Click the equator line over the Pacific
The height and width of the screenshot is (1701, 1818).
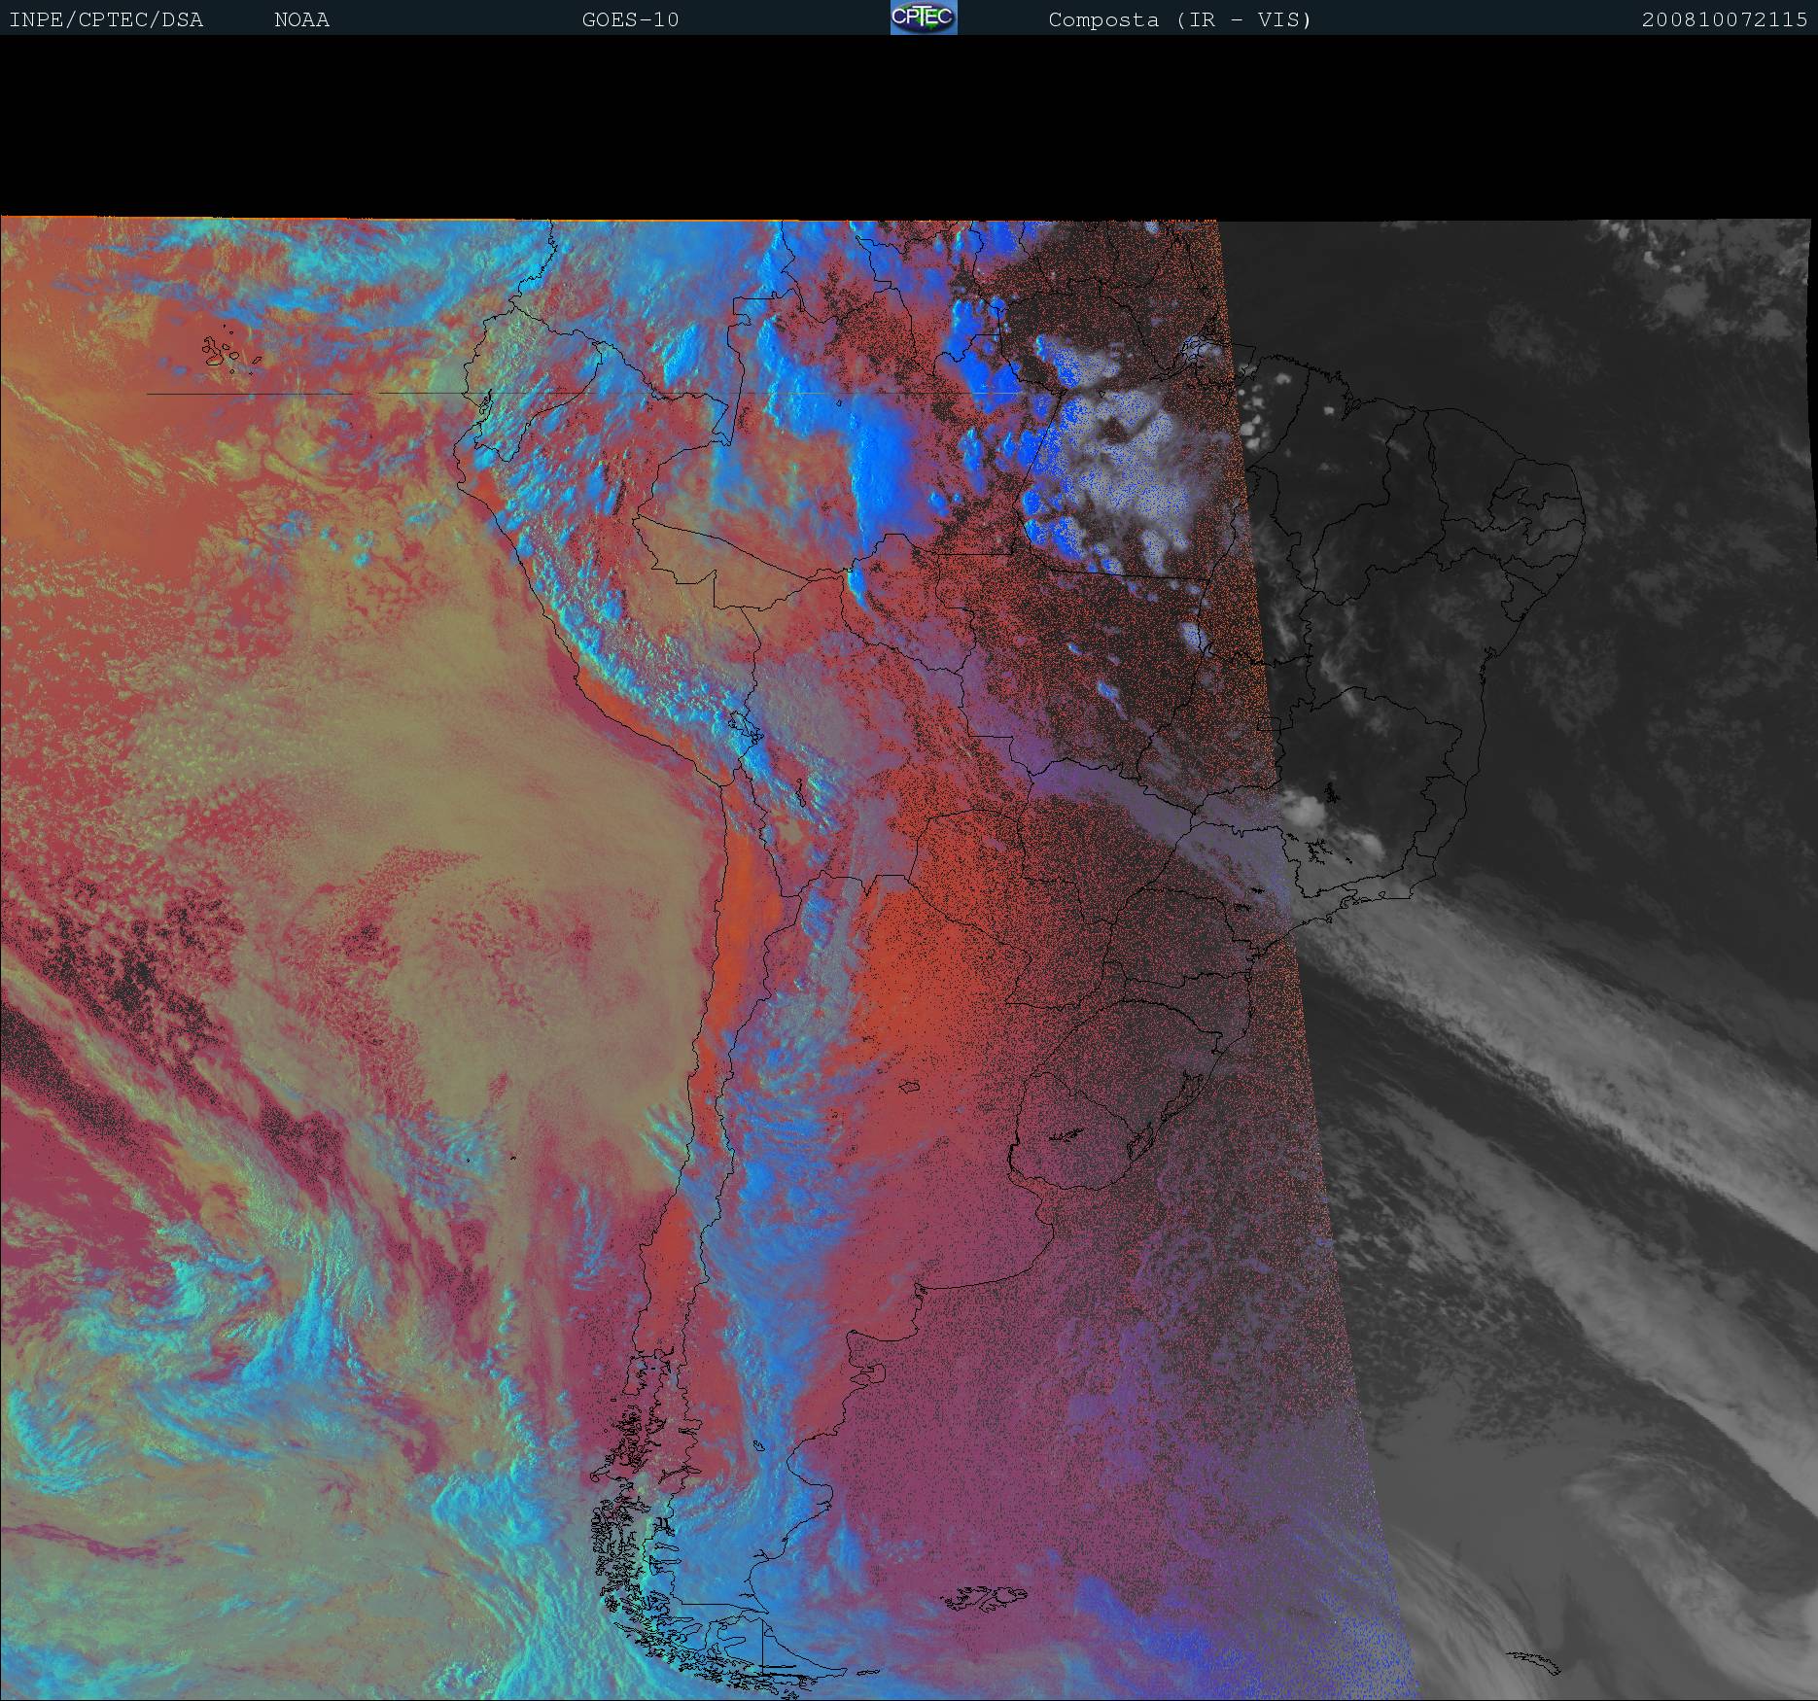point(292,394)
